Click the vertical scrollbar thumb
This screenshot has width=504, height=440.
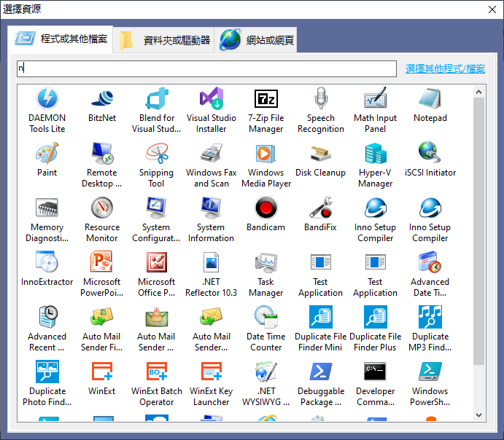(478, 231)
